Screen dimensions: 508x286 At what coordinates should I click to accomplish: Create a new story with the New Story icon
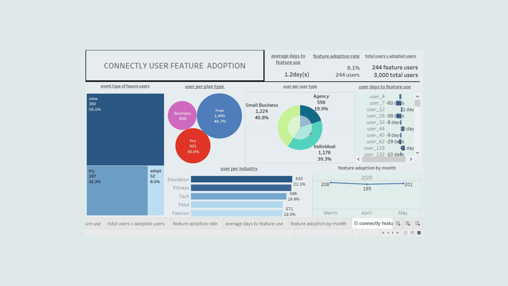(417, 223)
